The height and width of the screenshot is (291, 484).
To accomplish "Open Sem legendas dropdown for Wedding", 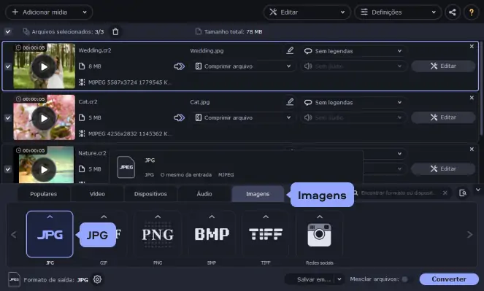I will click(x=353, y=51).
